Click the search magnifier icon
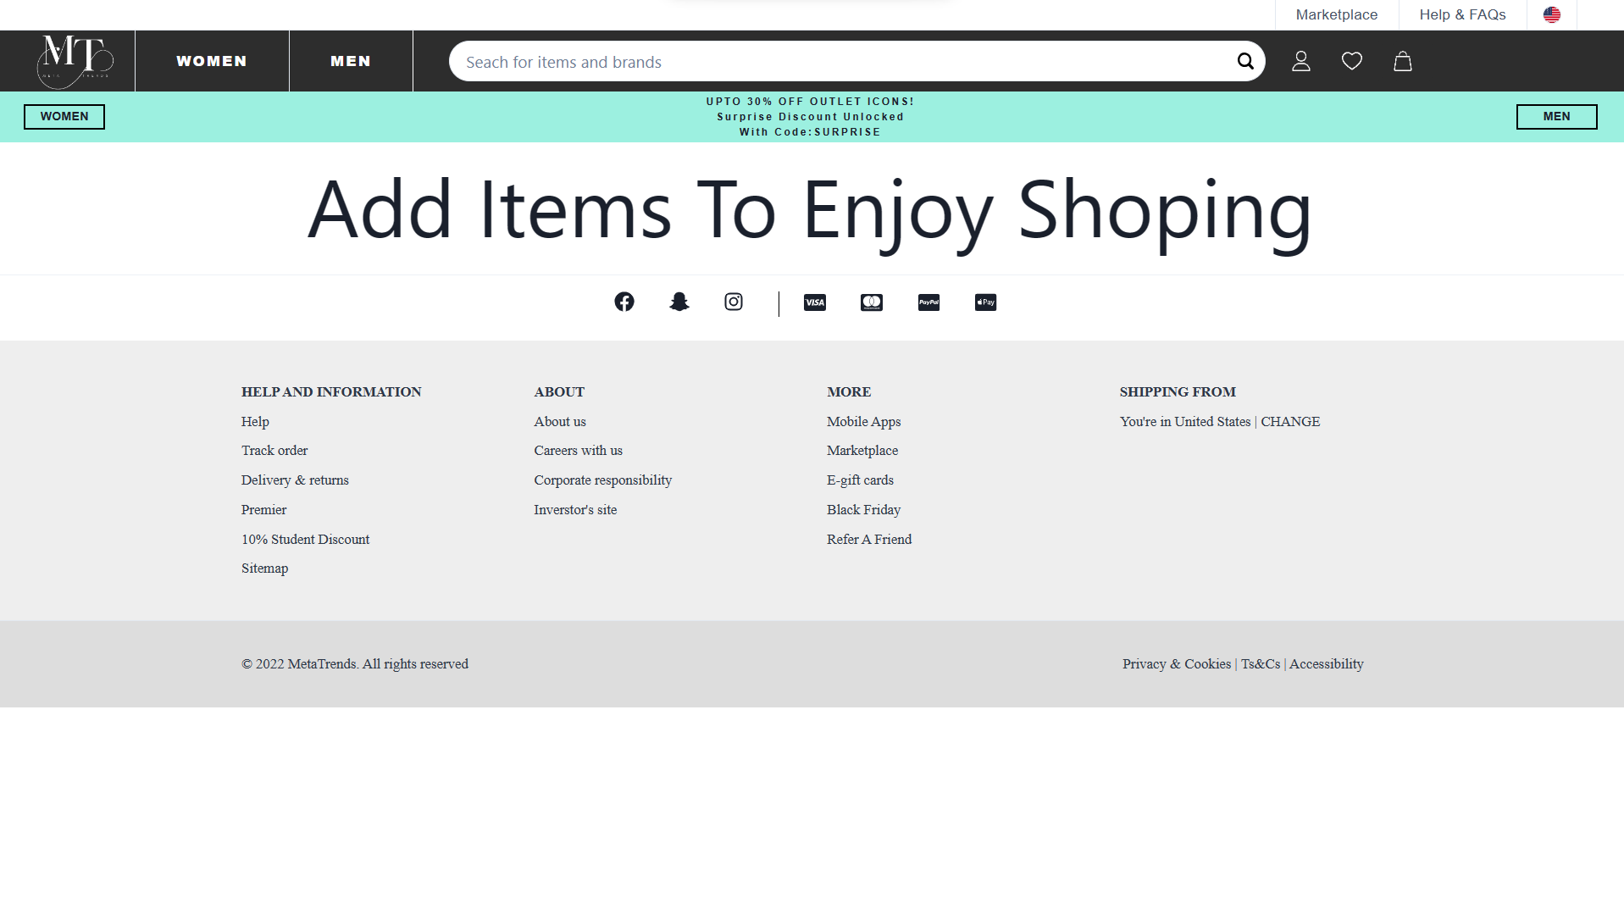 (1244, 61)
